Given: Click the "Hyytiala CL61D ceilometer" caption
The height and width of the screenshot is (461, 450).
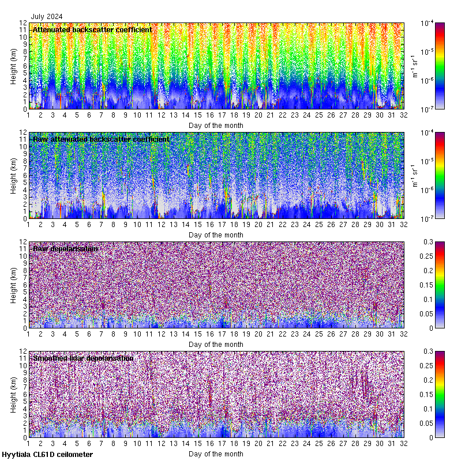Looking at the screenshot, I should point(47,455).
